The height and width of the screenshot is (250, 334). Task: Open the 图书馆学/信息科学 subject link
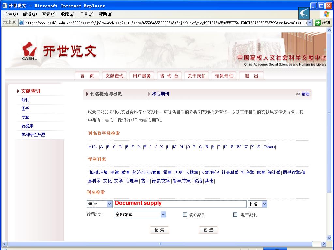coord(294,173)
